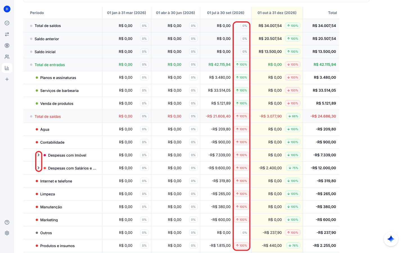Open the clients people icon in sidebar
The width and height of the screenshot is (405, 253).
7,57
